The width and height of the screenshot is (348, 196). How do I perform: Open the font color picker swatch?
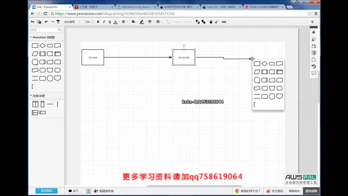(x=116, y=22)
